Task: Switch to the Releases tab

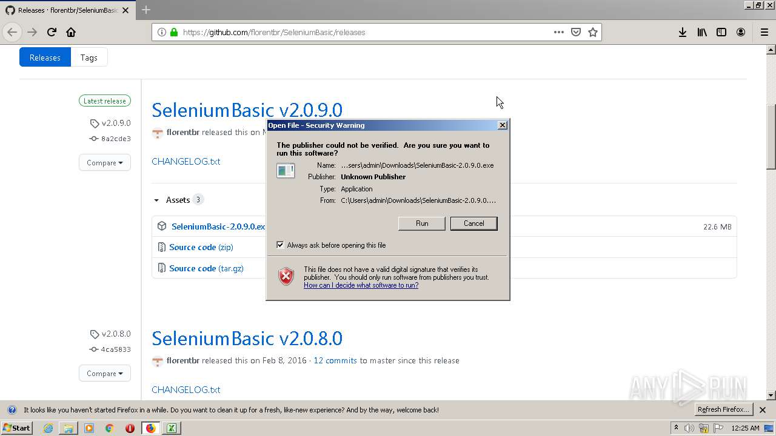Action: [45, 58]
